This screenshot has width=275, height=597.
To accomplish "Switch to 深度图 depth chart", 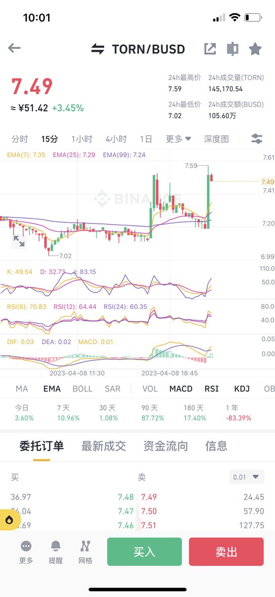I will tap(216, 139).
